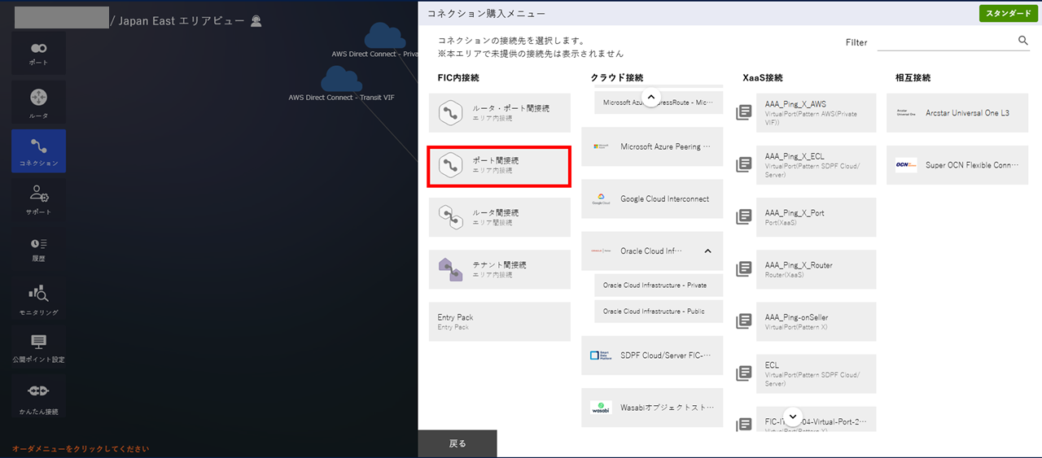
Task: Open the ルータ sidebar menu
Action: (38, 103)
